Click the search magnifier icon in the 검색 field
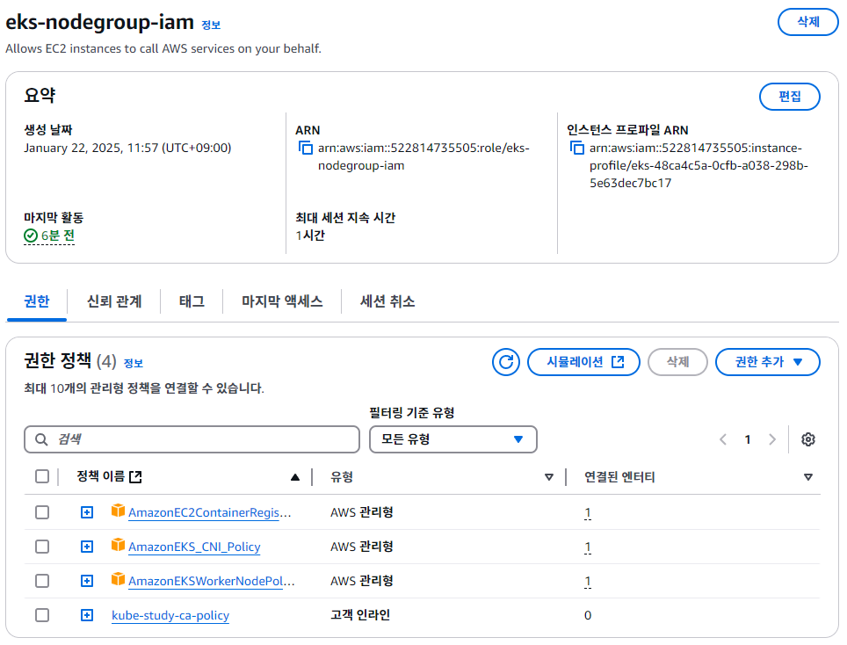 tap(41, 439)
